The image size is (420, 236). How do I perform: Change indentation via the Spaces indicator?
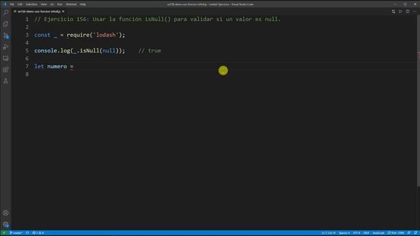[344, 233]
